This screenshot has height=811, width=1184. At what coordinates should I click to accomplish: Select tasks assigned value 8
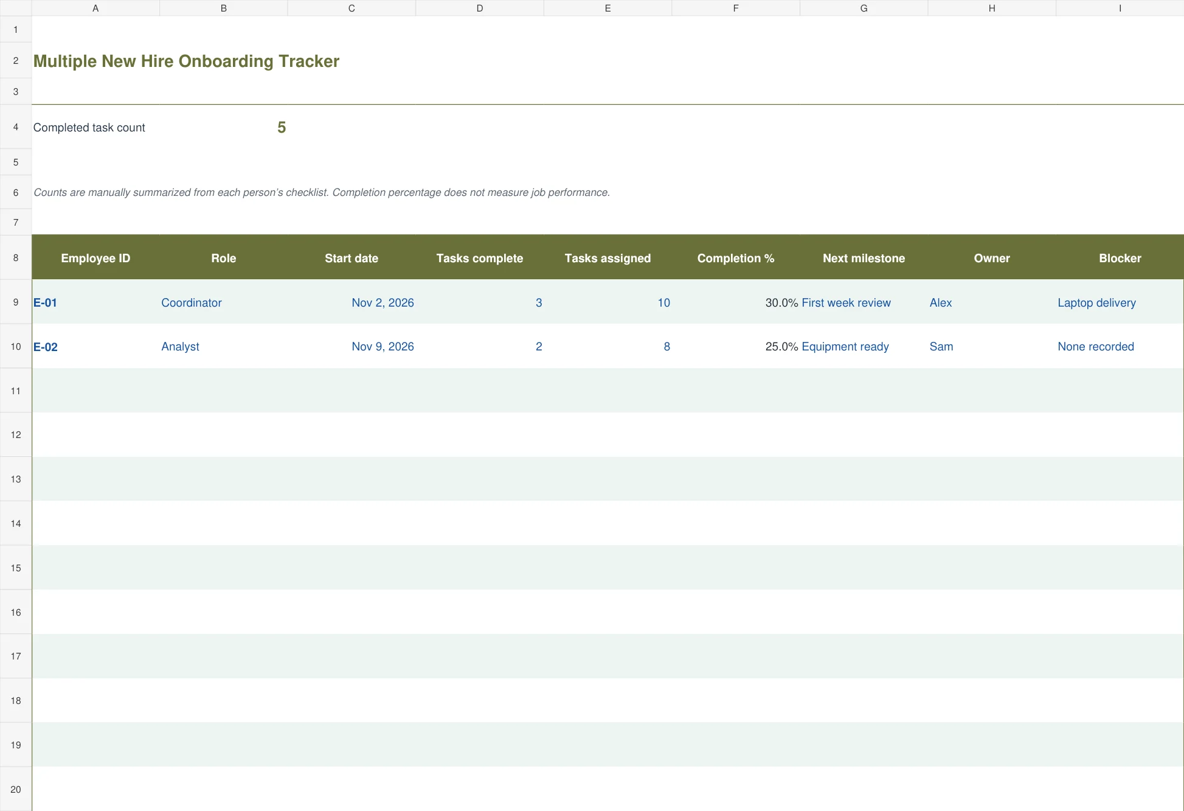tap(608, 346)
